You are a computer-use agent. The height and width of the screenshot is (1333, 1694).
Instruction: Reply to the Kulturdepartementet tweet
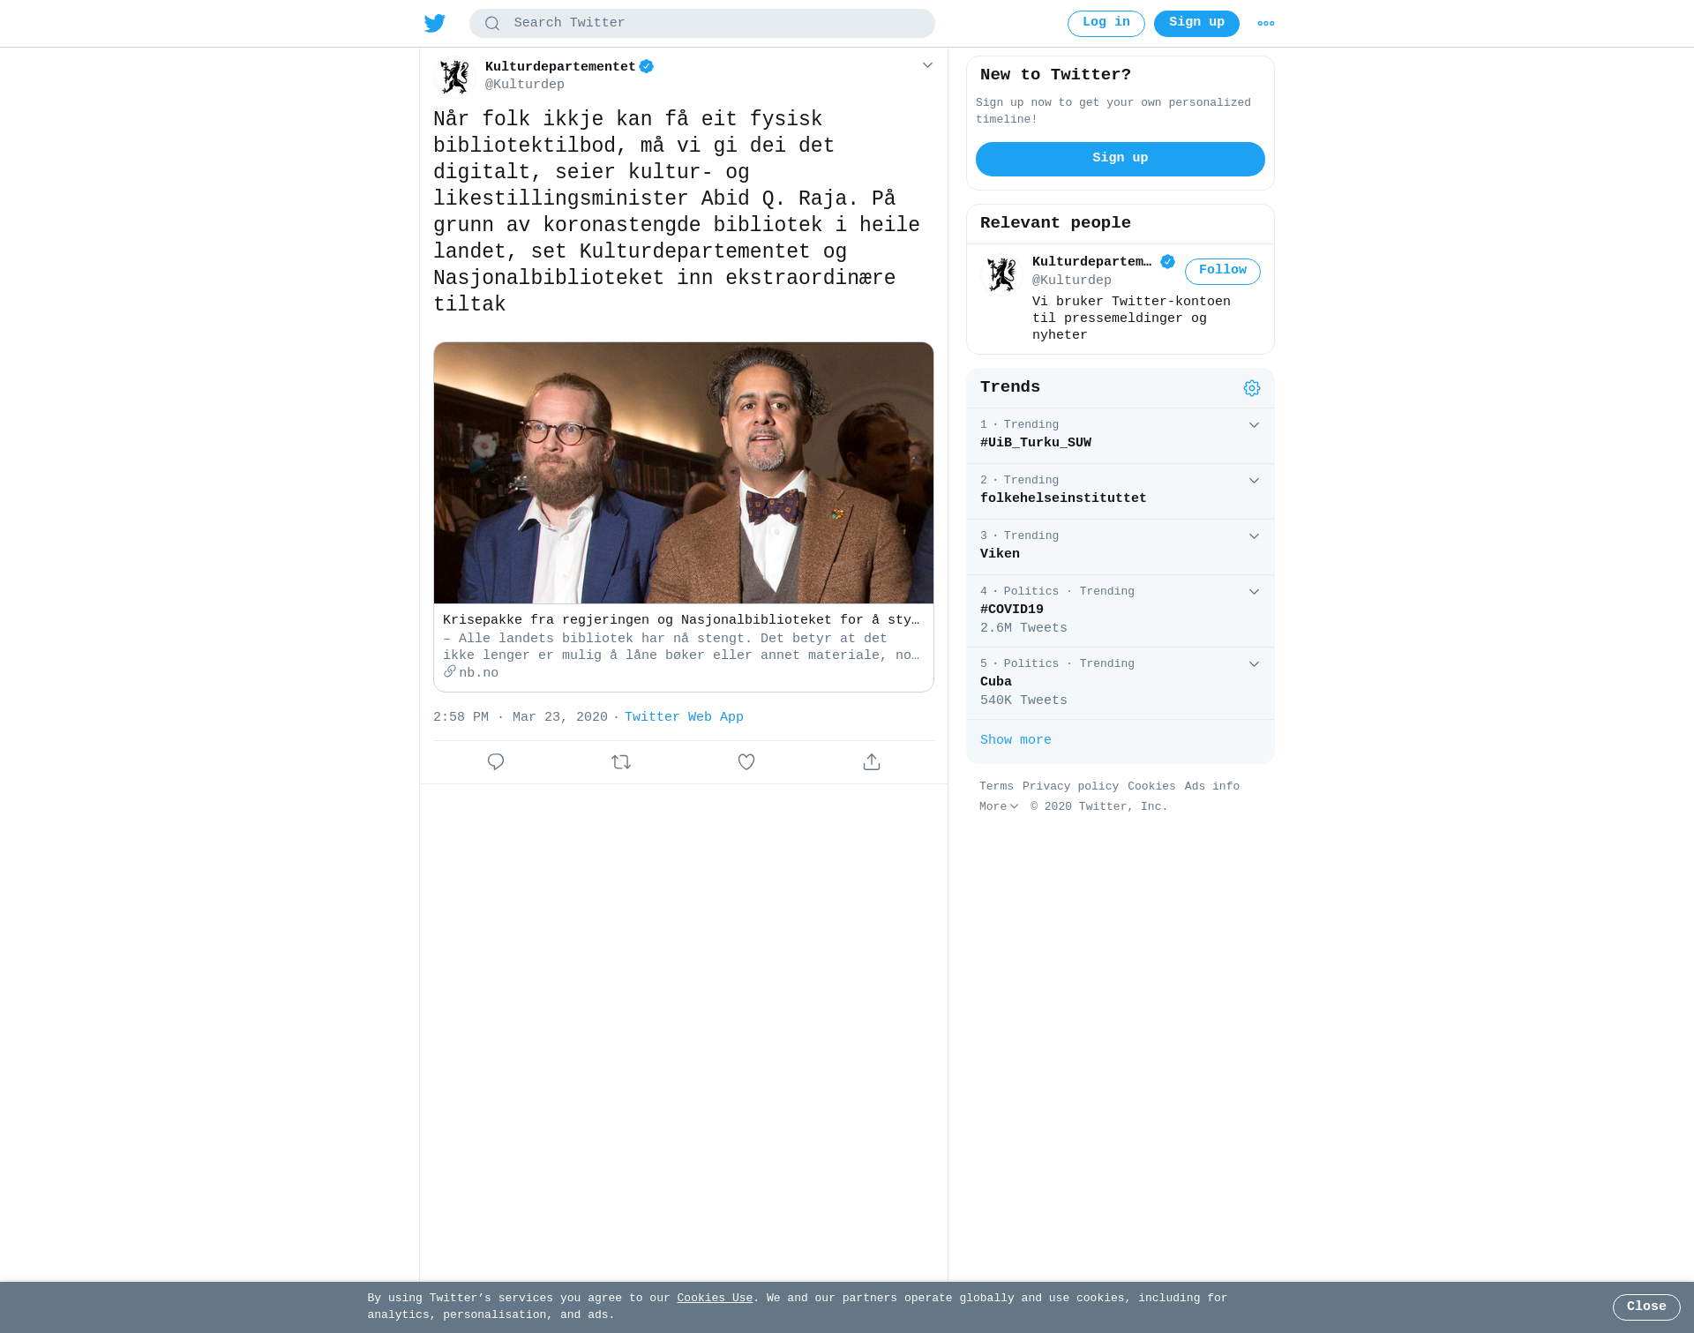tap(496, 761)
